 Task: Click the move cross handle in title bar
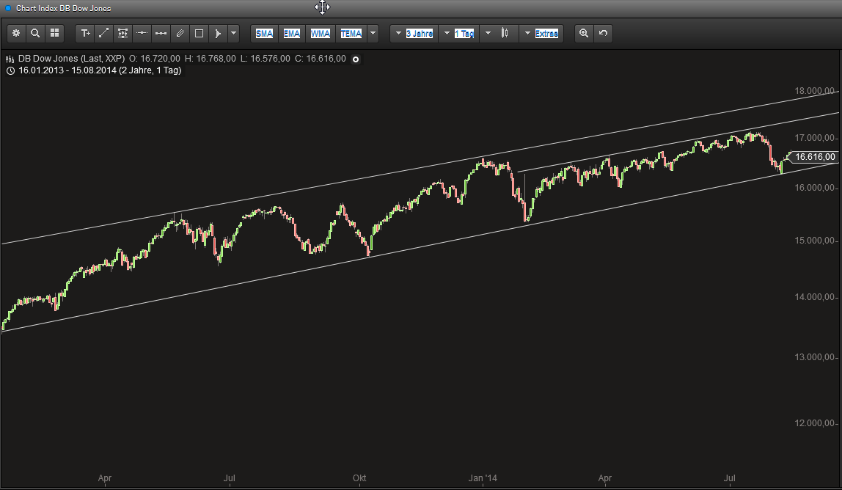click(x=322, y=7)
